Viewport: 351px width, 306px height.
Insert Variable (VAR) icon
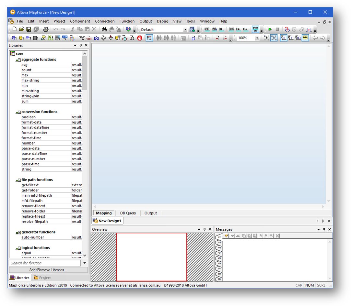89,38
